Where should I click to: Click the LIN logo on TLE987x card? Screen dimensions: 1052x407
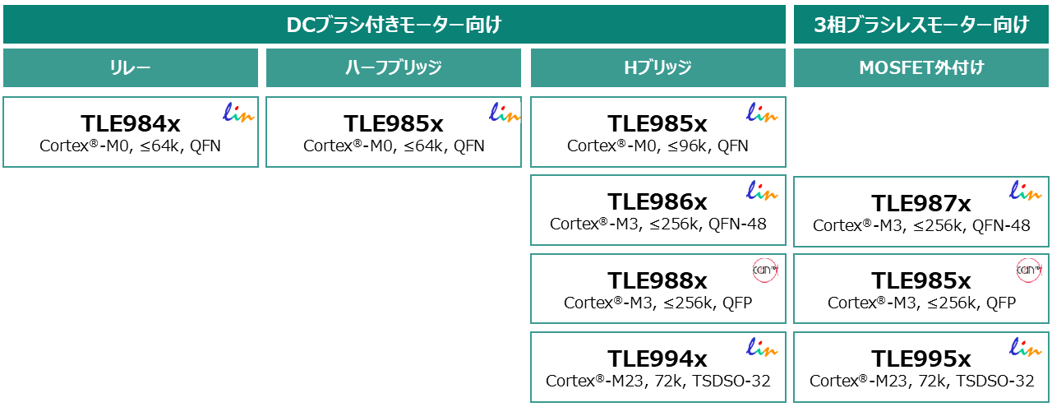[x=1025, y=192]
